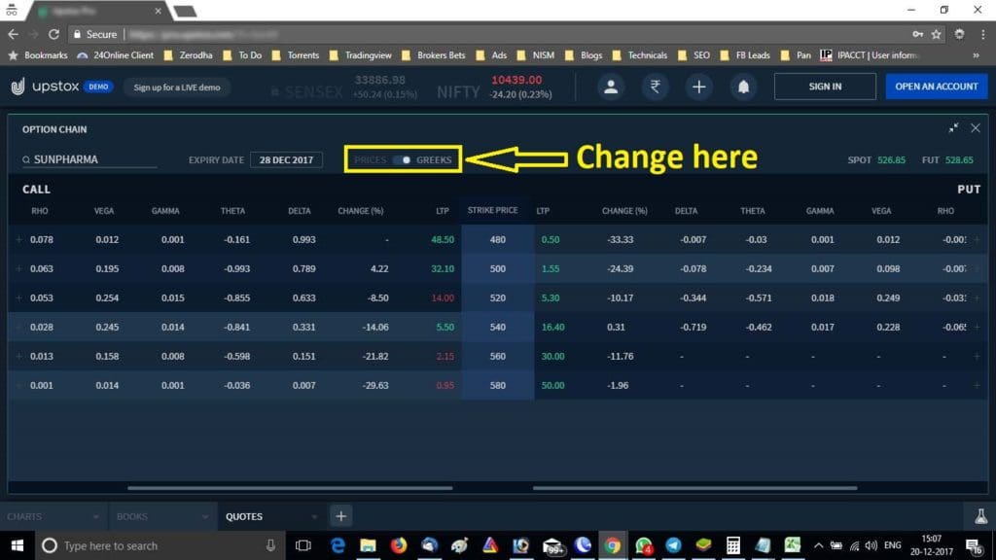Image resolution: width=996 pixels, height=560 pixels.
Task: Open the CHARTS dropdown
Action: (53, 515)
